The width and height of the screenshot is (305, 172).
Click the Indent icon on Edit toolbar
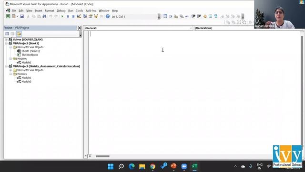pyautogui.click(x=193, y=16)
